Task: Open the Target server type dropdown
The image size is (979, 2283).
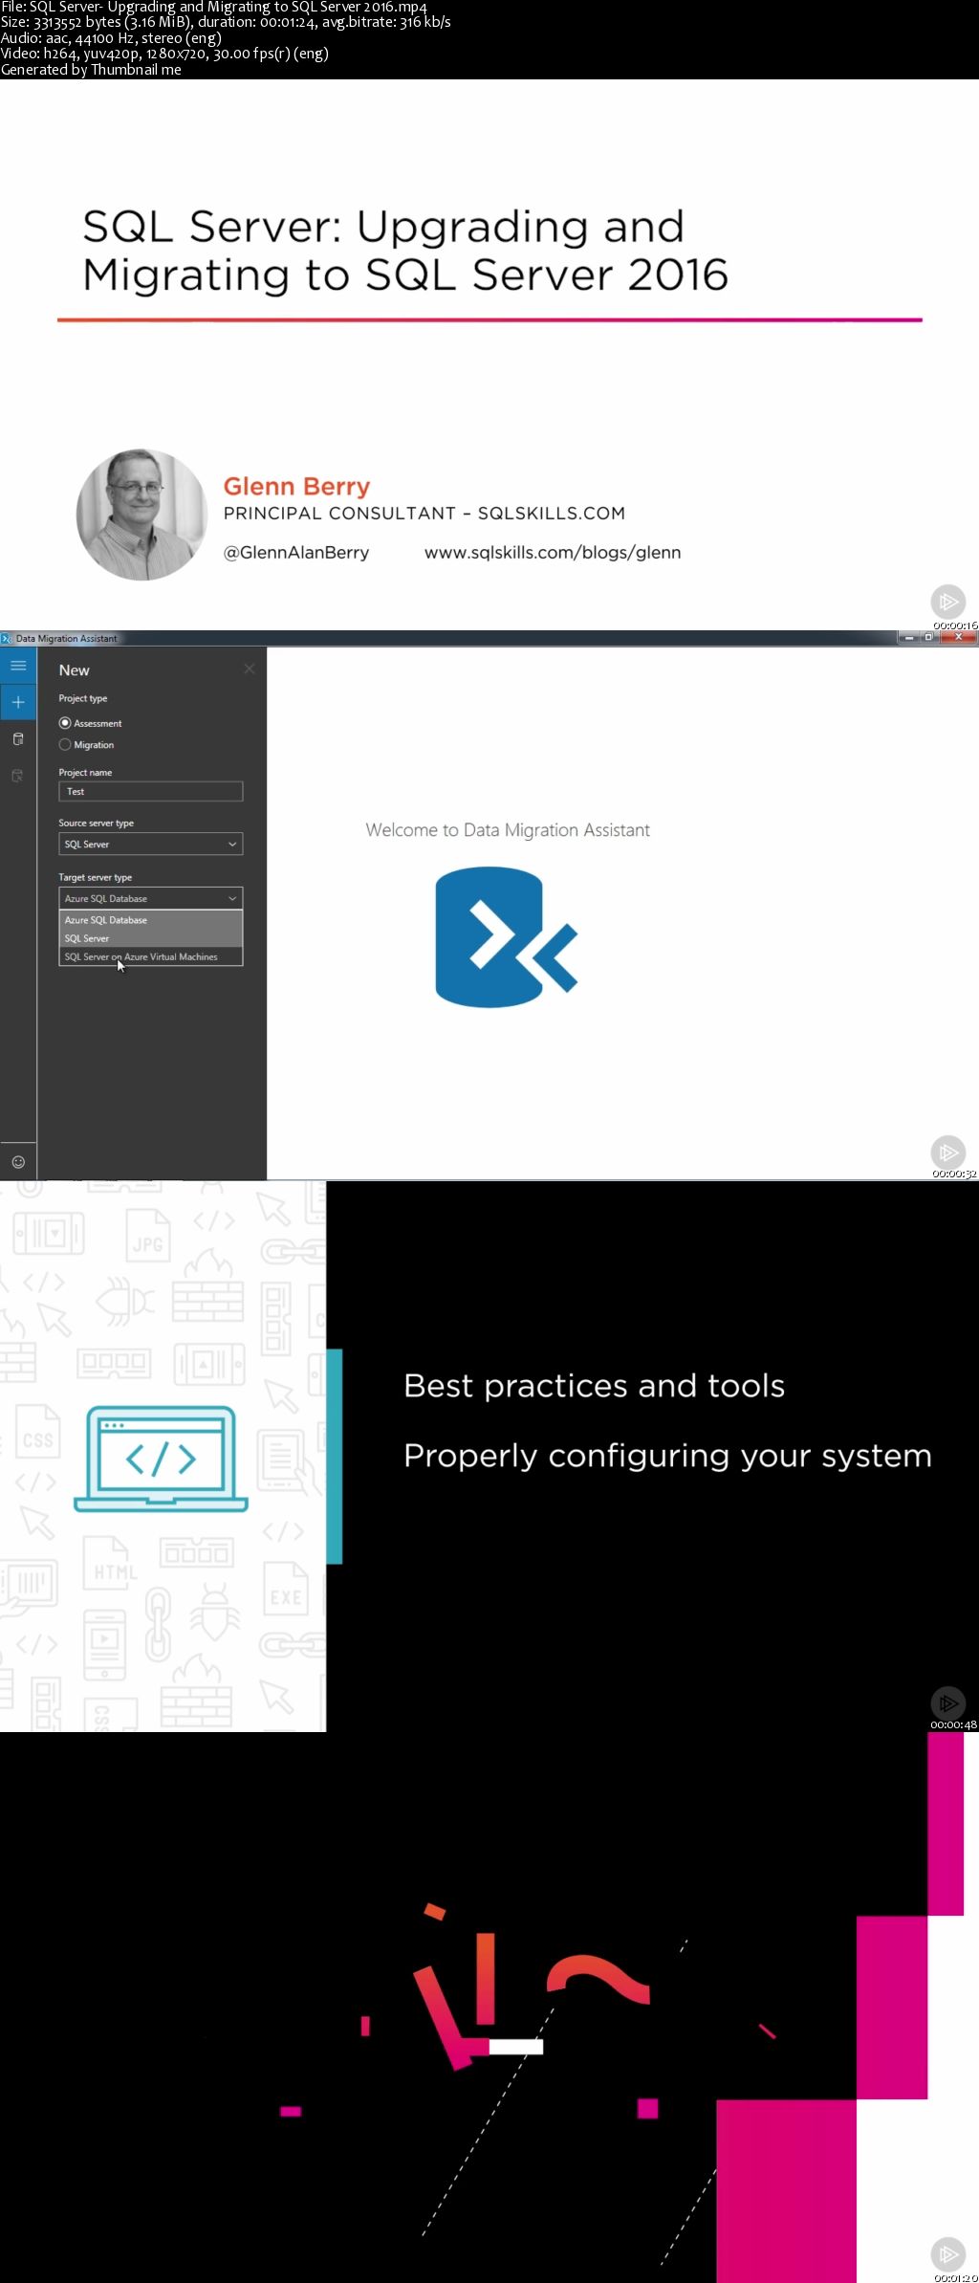Action: (x=151, y=898)
